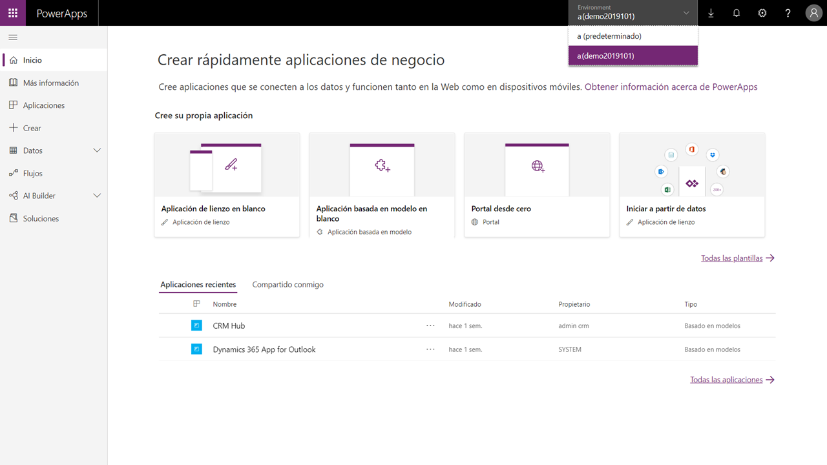This screenshot has height=465, width=827.
Task: Click the Soluciones icon
Action: [14, 218]
